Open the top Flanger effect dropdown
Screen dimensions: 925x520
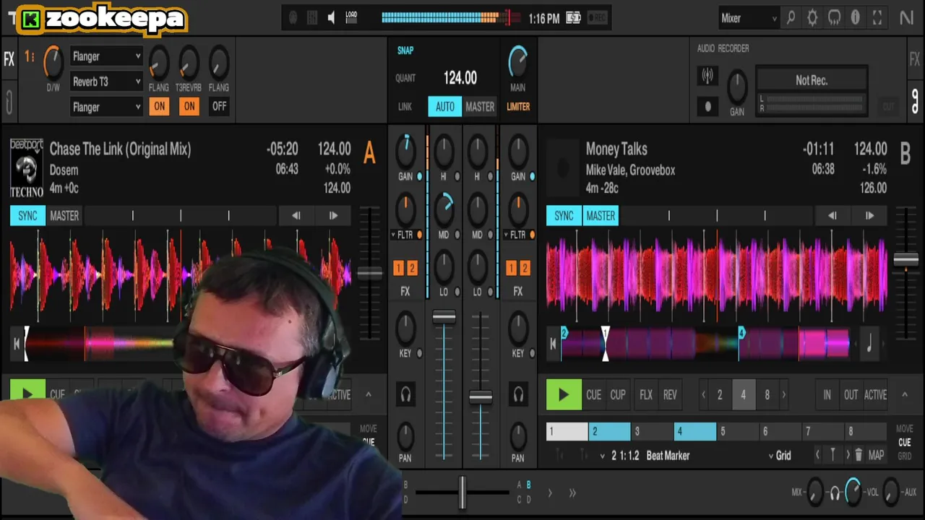coord(106,56)
